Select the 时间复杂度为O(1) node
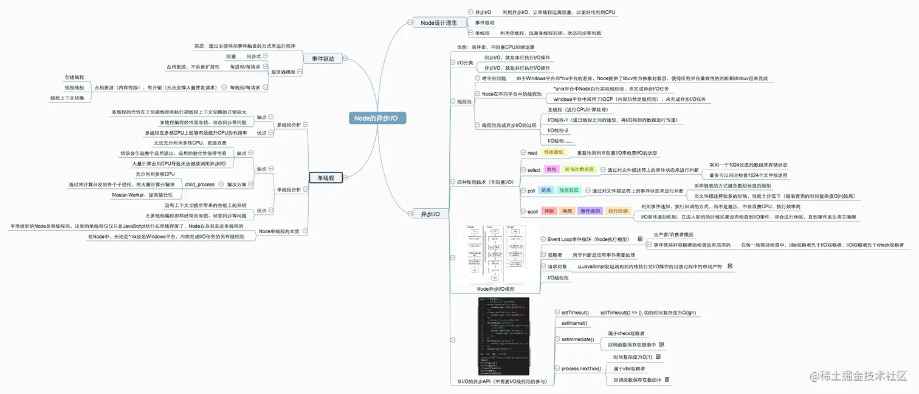This screenshot has width=919, height=394. [x=632, y=357]
